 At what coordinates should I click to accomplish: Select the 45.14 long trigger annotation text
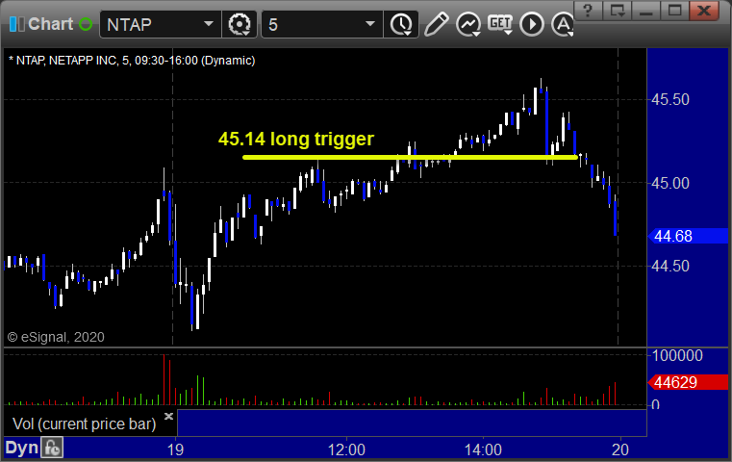296,139
